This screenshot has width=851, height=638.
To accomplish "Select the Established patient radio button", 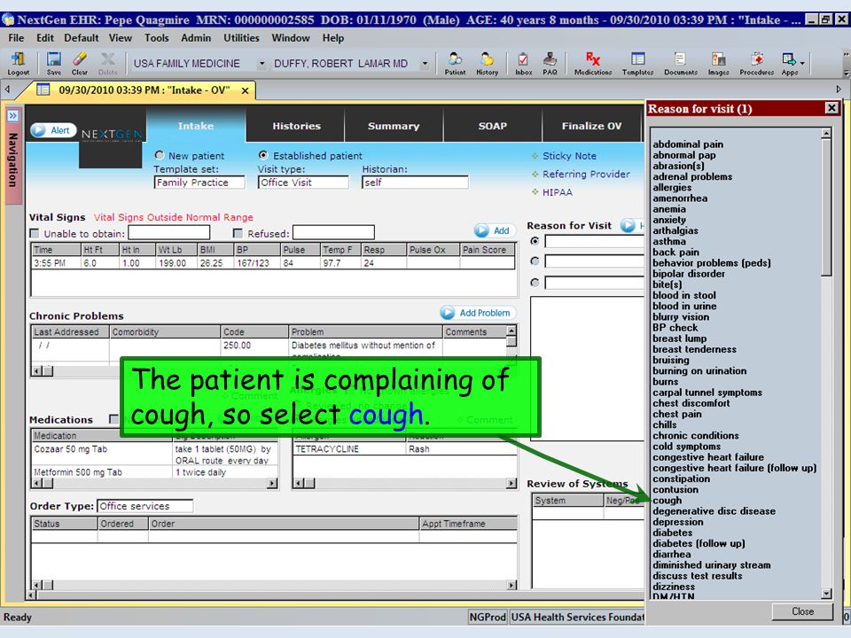I will tap(263, 155).
